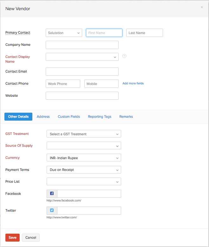Click the http://www.twitter.com/ hint text
The height and width of the screenshot is (247, 209).
tap(62, 217)
